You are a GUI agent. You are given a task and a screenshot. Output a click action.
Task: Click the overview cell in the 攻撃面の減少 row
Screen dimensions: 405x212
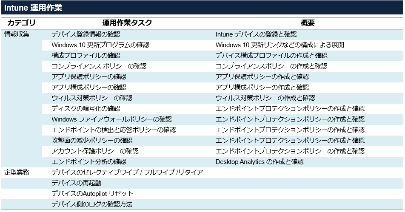290,140
